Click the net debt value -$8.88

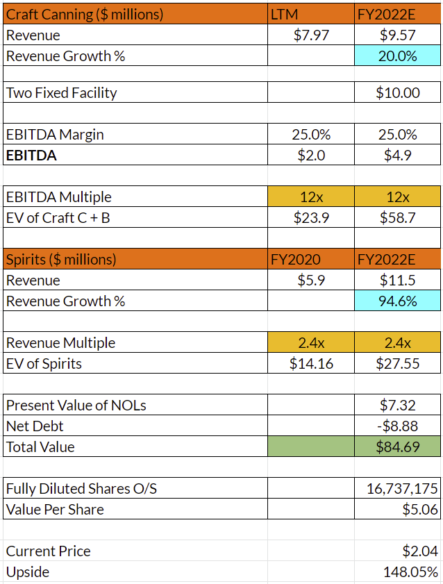(x=397, y=426)
